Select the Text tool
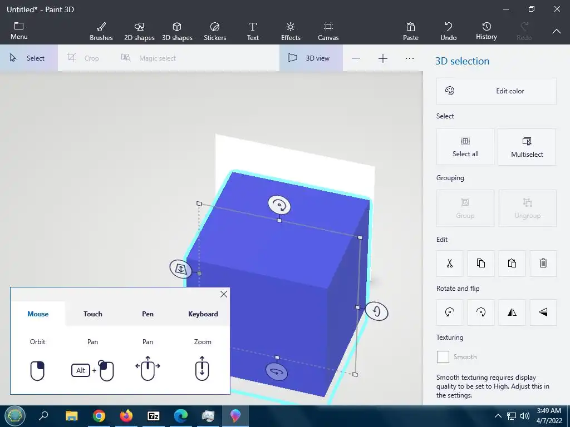Image resolution: width=570 pixels, height=427 pixels. pyautogui.click(x=253, y=31)
